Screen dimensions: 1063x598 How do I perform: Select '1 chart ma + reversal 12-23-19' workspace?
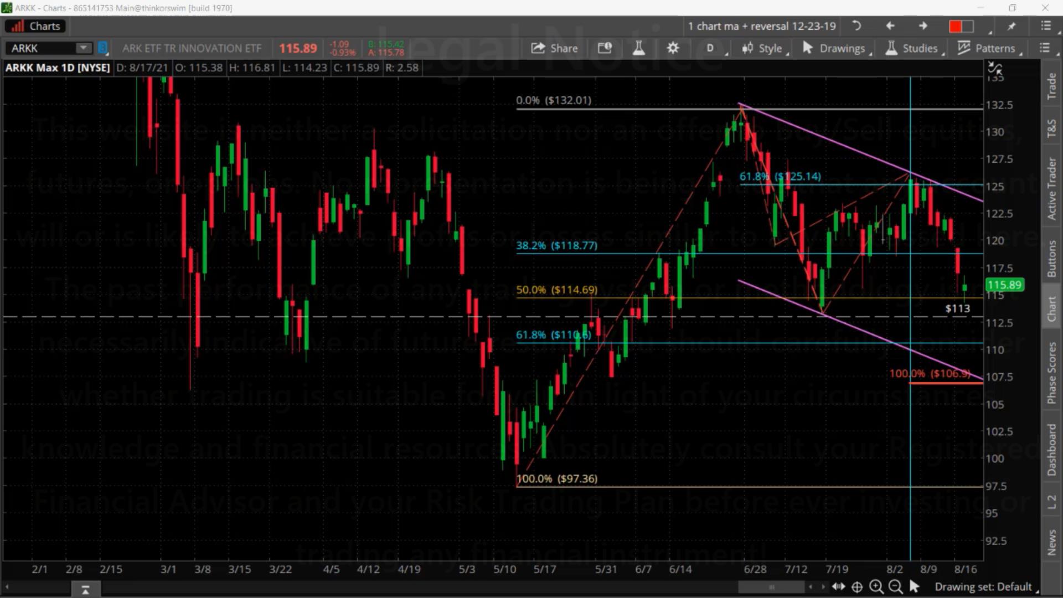click(x=762, y=26)
